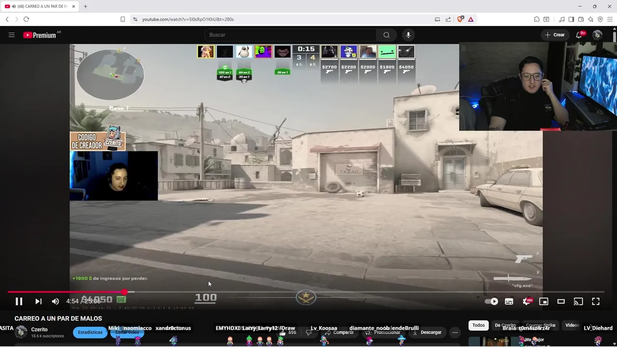Enter fullscreen mode
The height and width of the screenshot is (347, 617).
(596, 302)
